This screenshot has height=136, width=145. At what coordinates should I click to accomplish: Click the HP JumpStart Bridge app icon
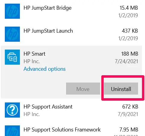pyautogui.click(x=12, y=11)
